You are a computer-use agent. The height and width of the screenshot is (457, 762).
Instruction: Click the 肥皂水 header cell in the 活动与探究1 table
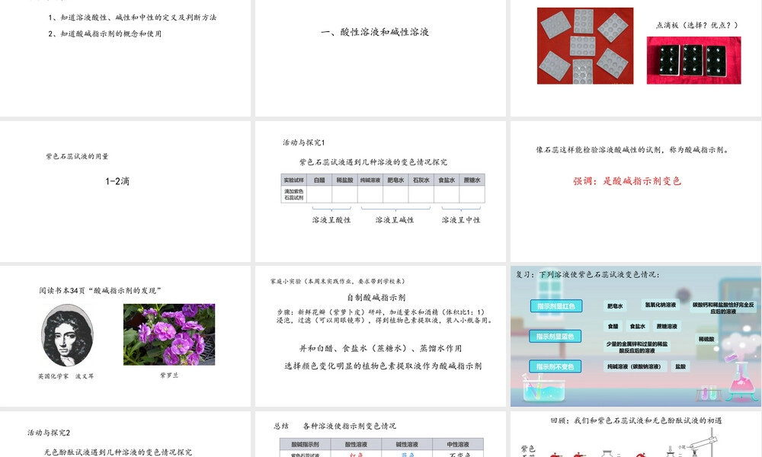click(395, 181)
